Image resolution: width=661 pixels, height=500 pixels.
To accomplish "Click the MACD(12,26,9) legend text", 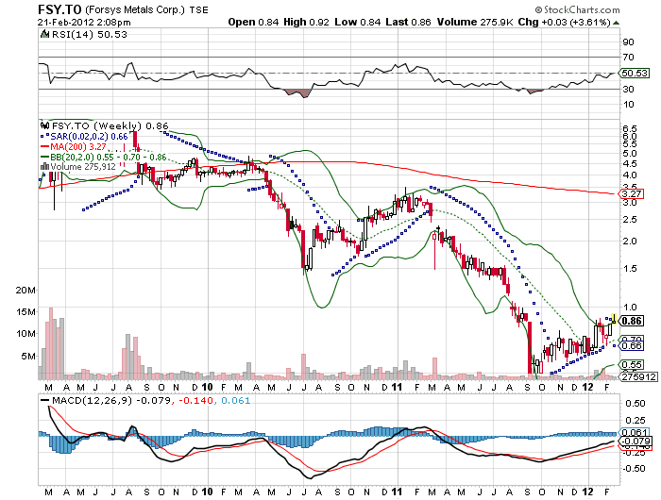I will point(92,400).
